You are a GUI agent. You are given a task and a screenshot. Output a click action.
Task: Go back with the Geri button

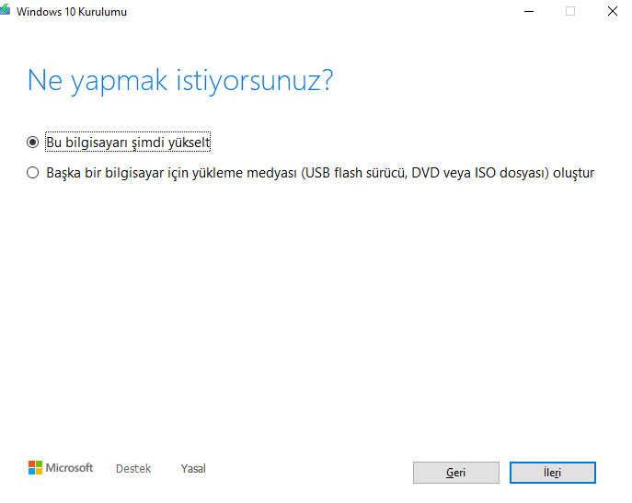click(x=456, y=473)
